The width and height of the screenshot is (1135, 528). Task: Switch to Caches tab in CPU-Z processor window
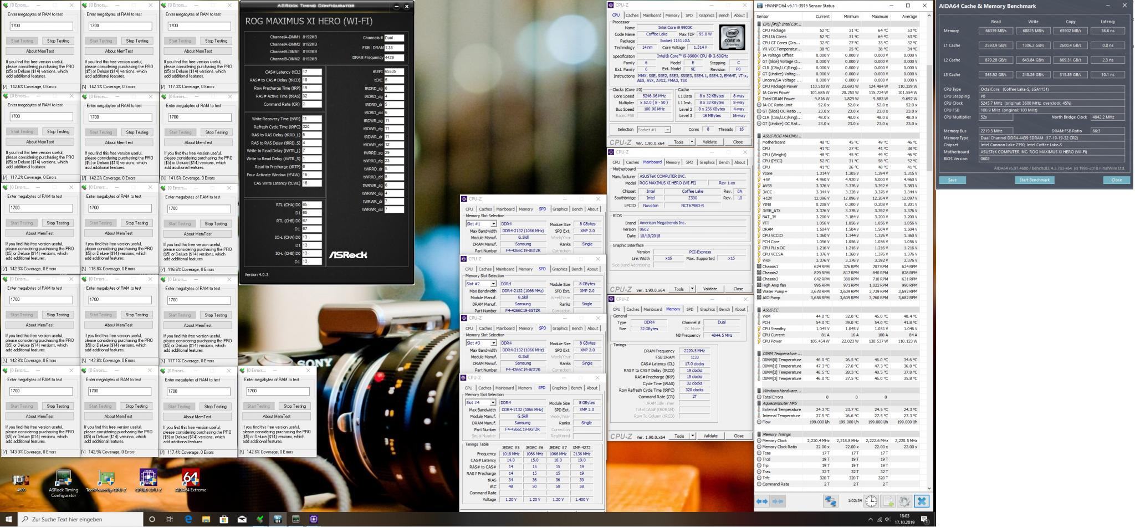632,16
